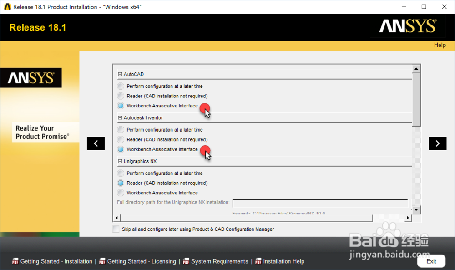Select AutoCAD Reader (CAD installation not required)
Image resolution: width=455 pixels, height=270 pixels.
click(x=121, y=96)
